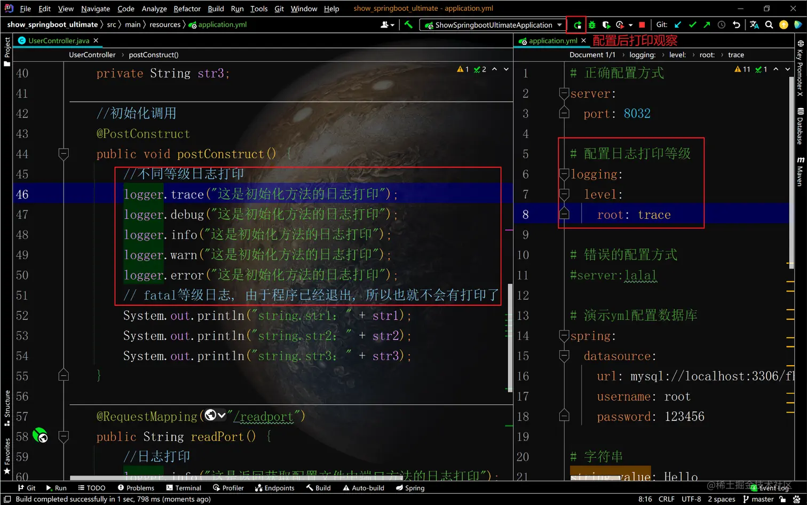Click the inspection profile icon in status bar
This screenshot has width=807, height=505.
click(797, 499)
